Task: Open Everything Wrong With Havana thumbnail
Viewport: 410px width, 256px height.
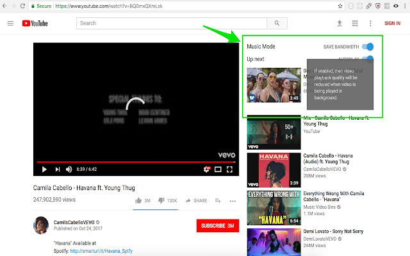Action: (274, 208)
